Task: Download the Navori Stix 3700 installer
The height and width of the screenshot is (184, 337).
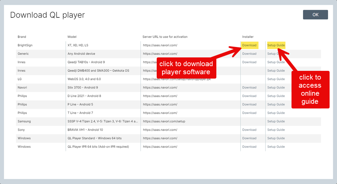Action: (249, 87)
